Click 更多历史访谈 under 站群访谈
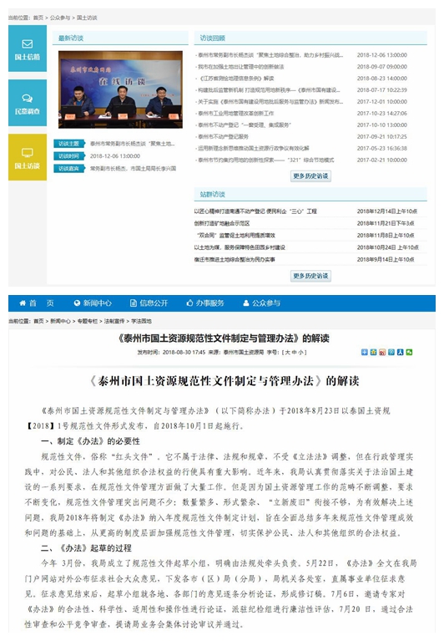 pyautogui.click(x=310, y=276)
